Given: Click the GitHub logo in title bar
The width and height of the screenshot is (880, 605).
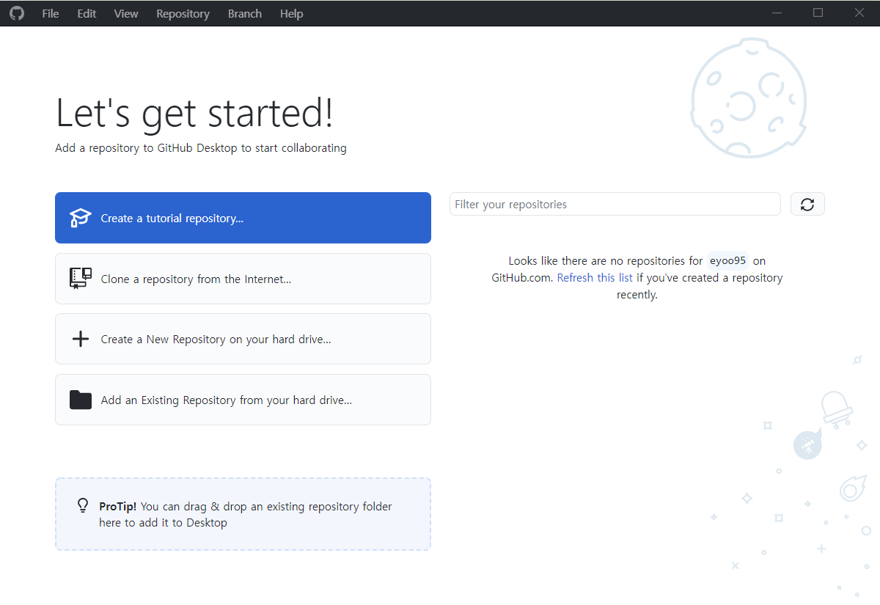Looking at the screenshot, I should tap(16, 13).
